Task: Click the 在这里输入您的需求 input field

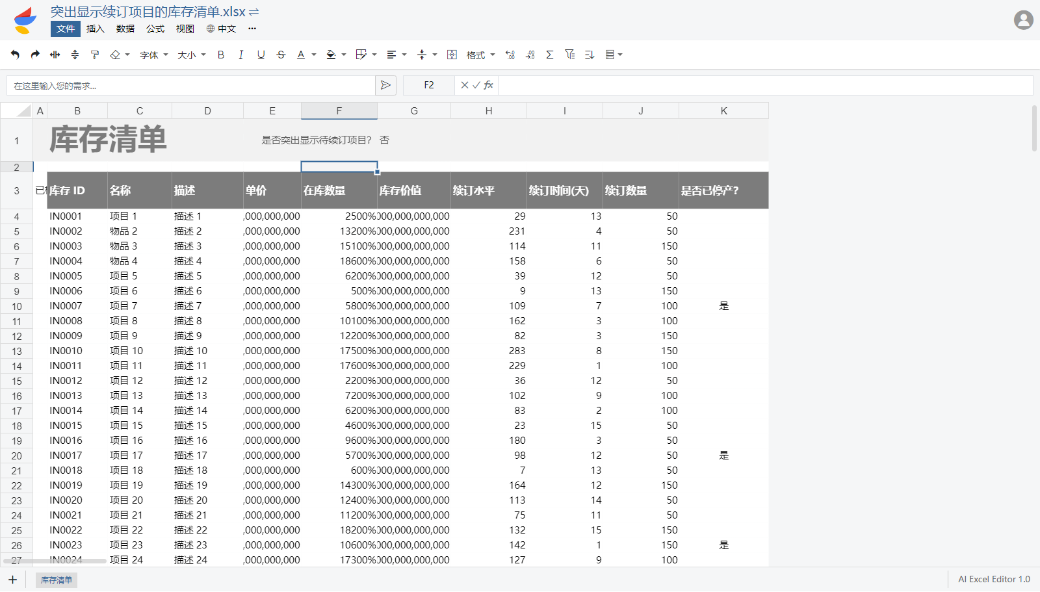Action: pyautogui.click(x=188, y=85)
